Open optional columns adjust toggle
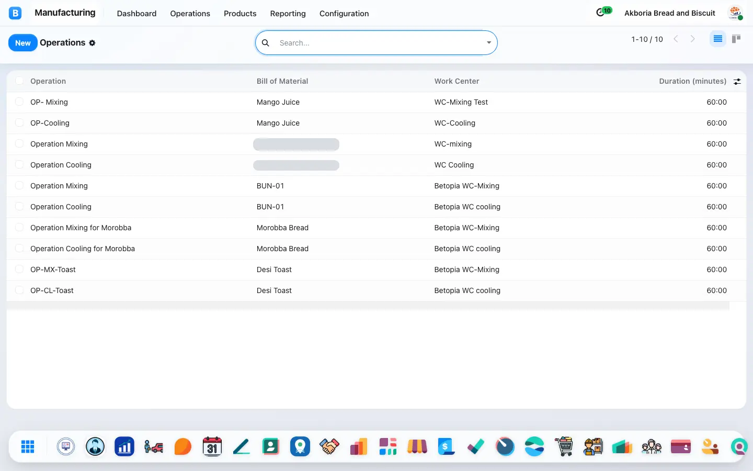The width and height of the screenshot is (753, 471). point(737,82)
